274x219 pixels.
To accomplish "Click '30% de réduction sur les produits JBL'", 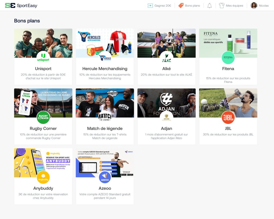I will 228,134.
